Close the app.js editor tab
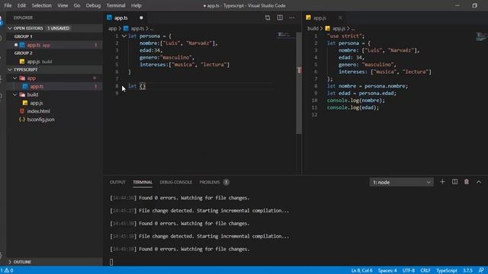 pos(340,18)
